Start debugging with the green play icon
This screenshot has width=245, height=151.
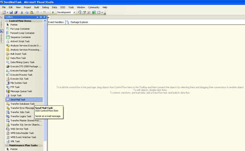click(x=53, y=12)
